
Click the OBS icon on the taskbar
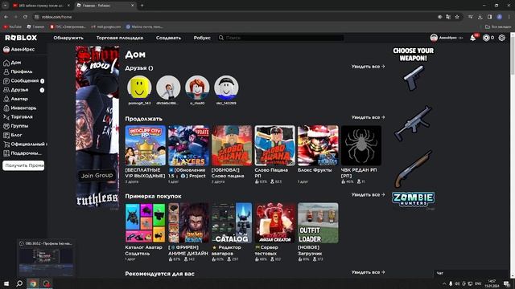click(x=46, y=283)
